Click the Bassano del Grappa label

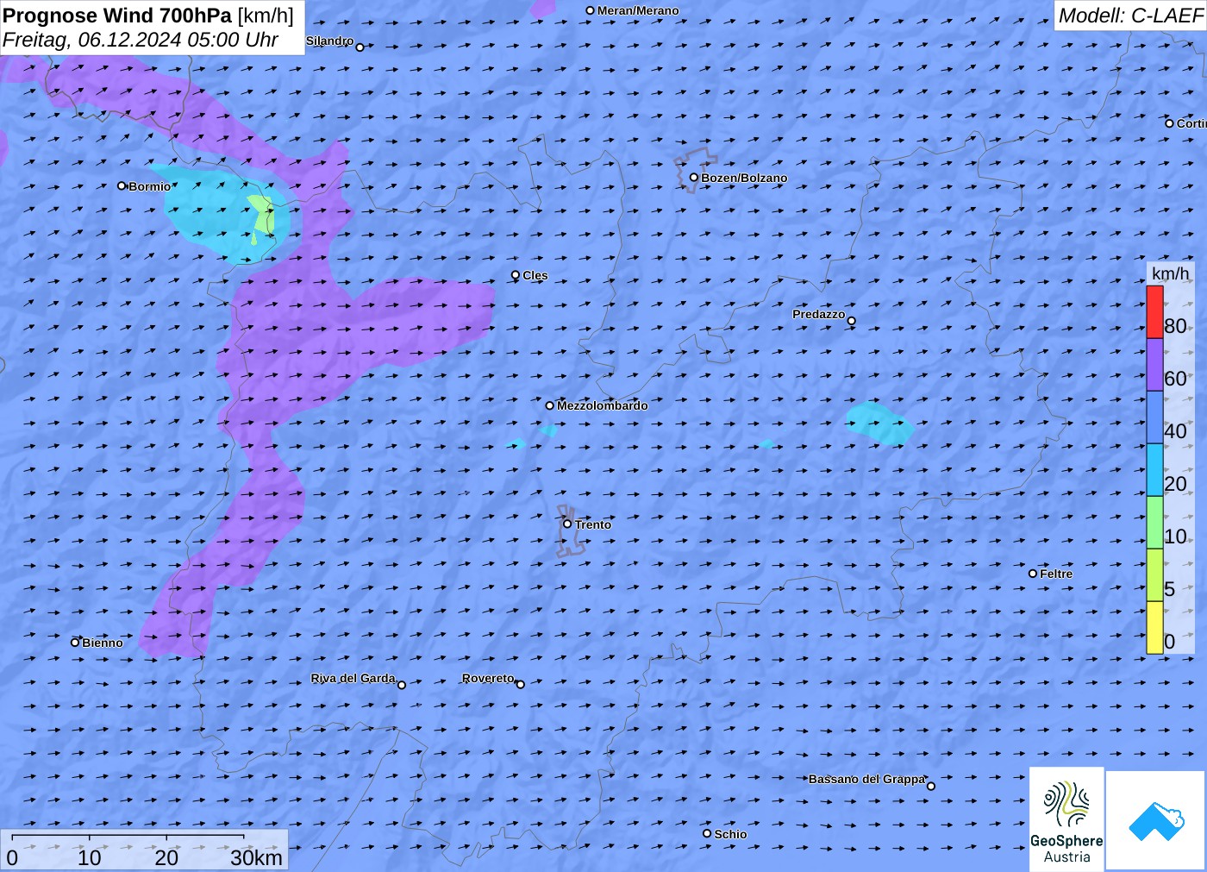point(866,779)
